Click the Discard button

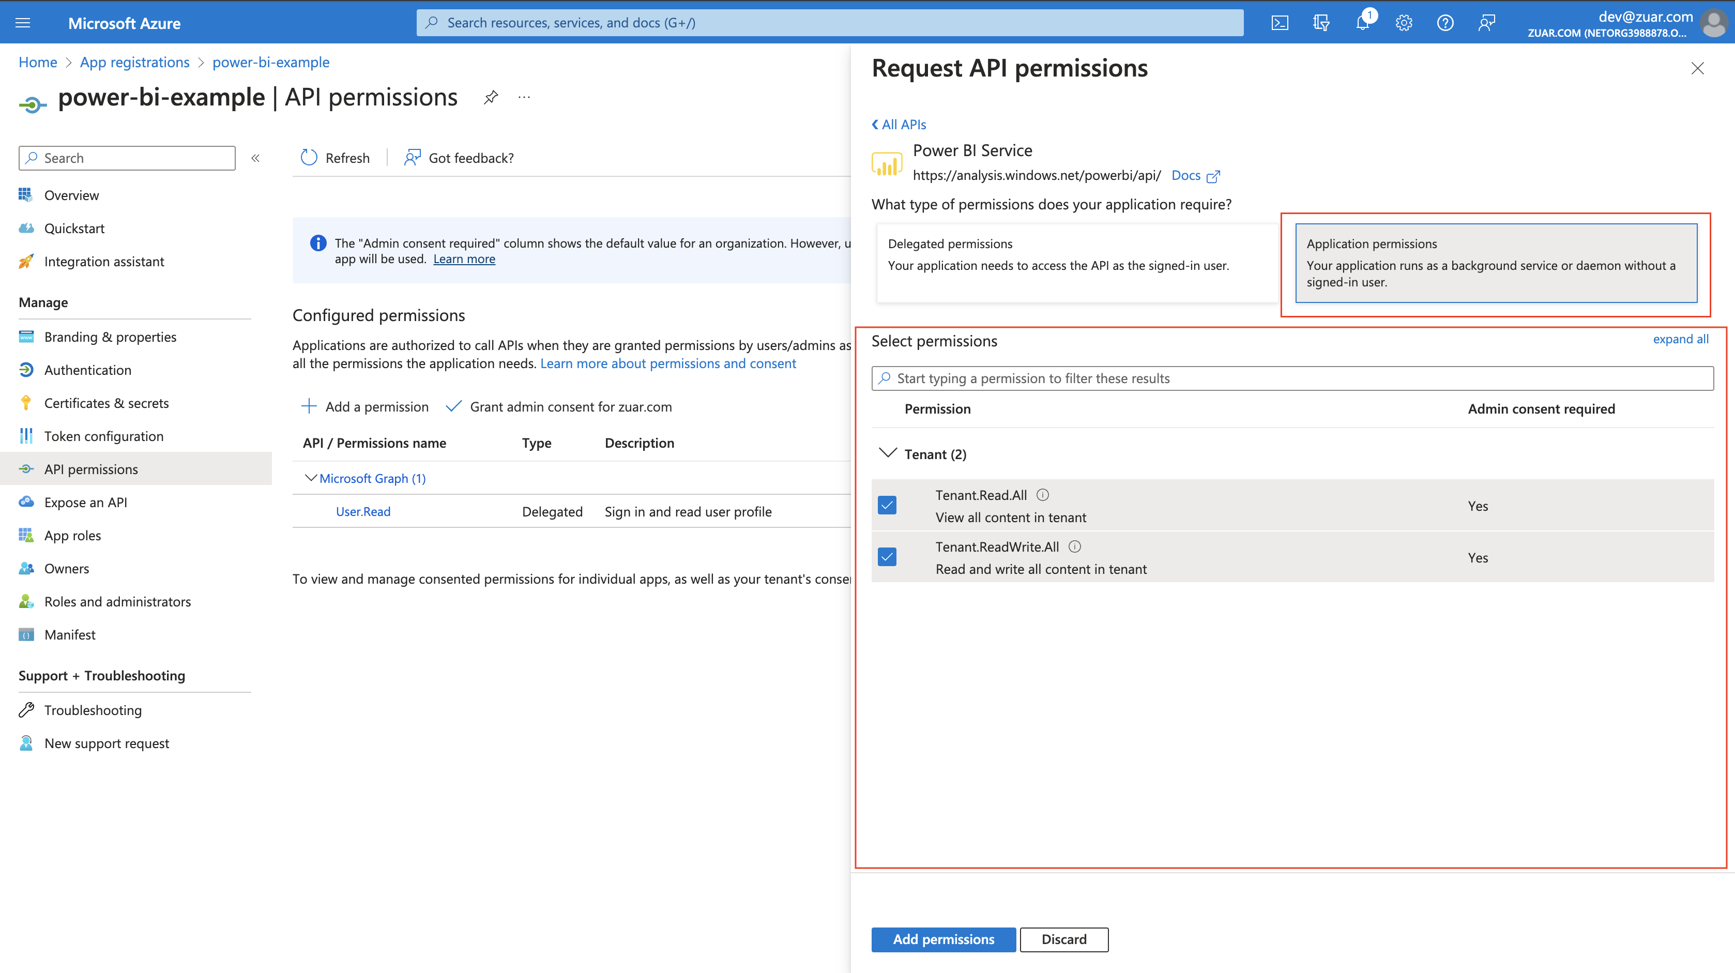coord(1064,939)
